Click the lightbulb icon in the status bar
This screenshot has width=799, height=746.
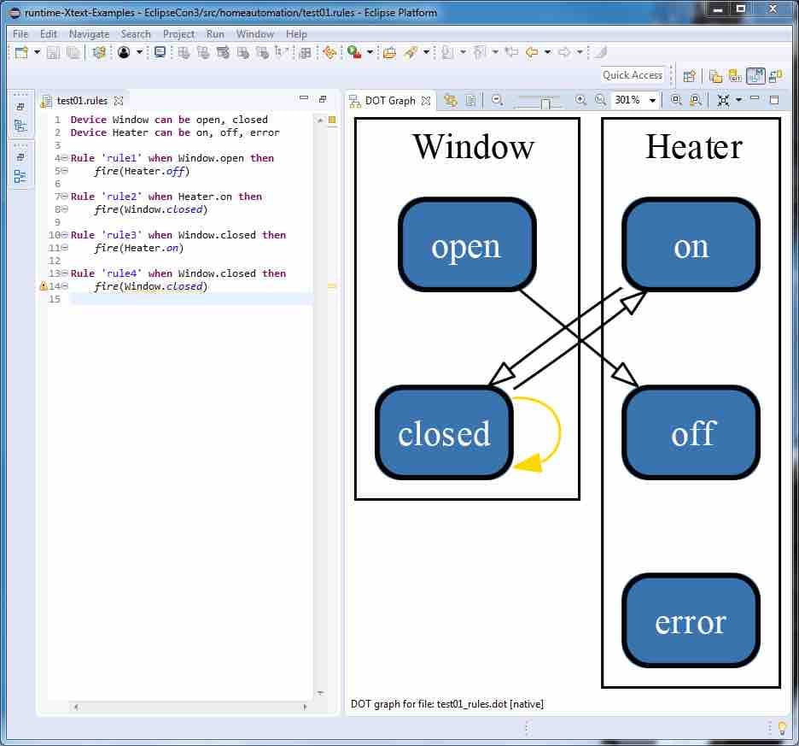[782, 726]
